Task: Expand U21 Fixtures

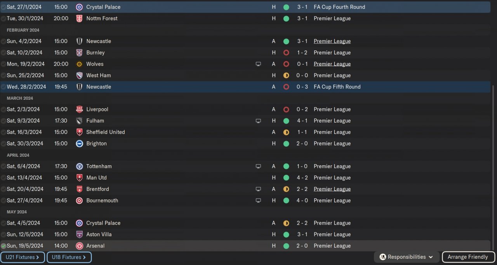Action: [x=23, y=257]
